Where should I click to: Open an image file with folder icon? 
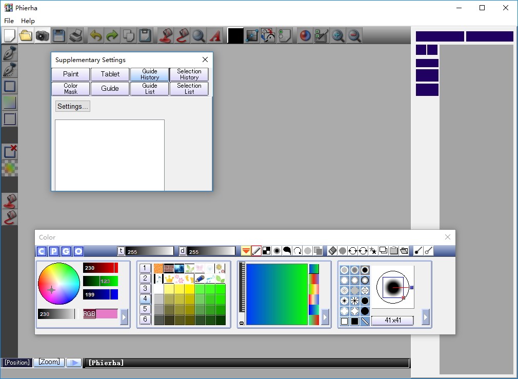26,36
